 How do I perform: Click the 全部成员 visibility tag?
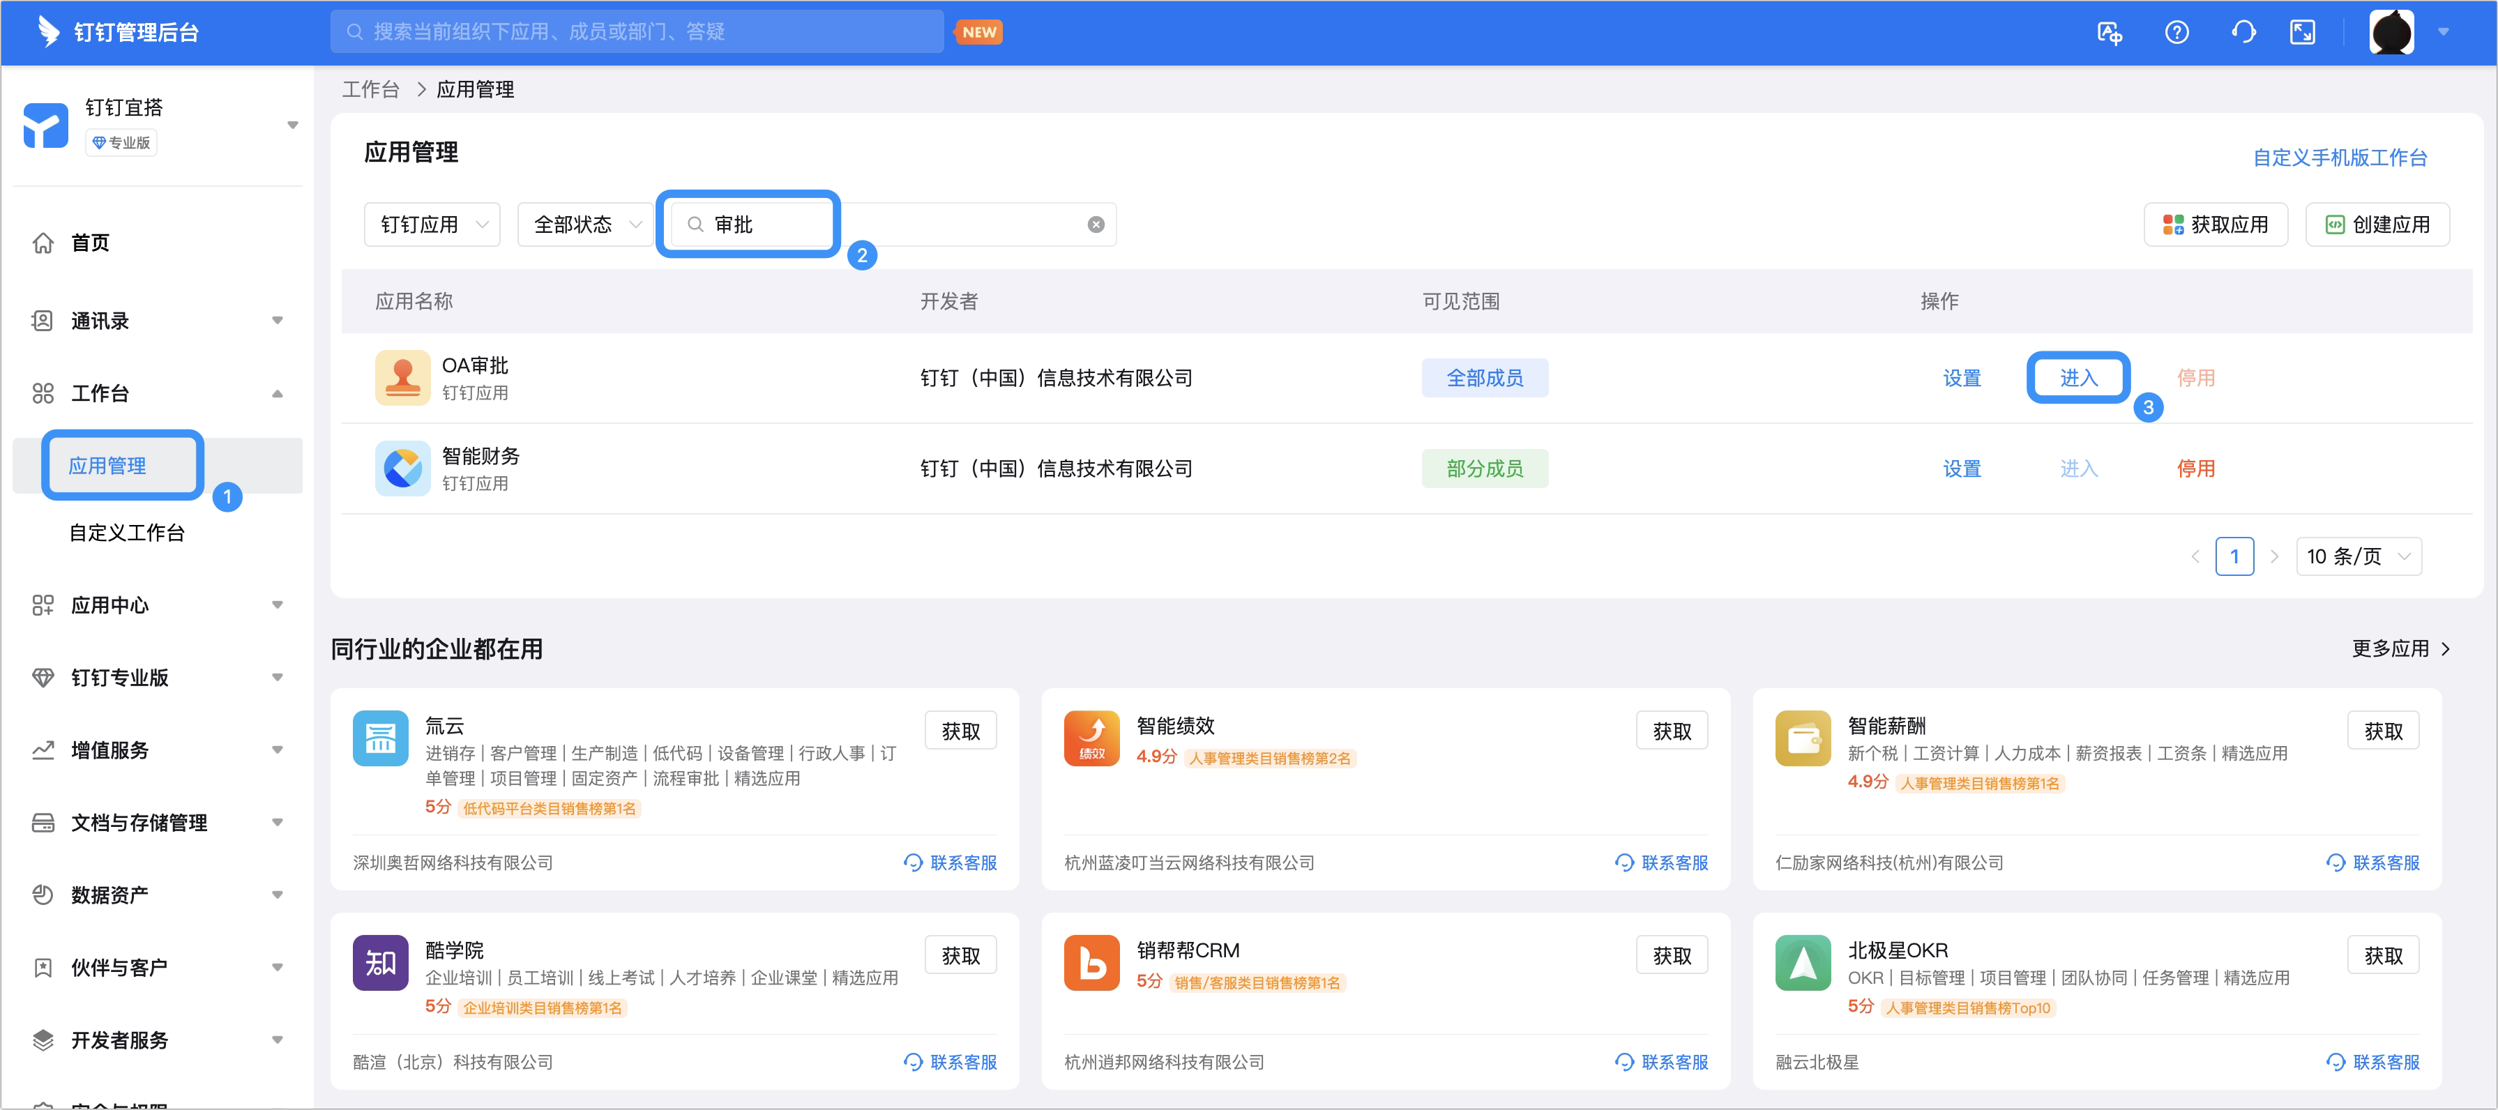click(x=1484, y=378)
